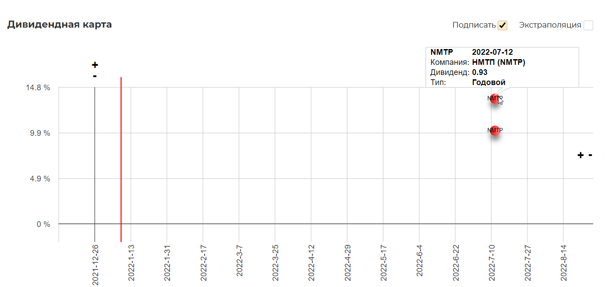
Task: Uncheck the Подписать checkbox
Action: click(x=502, y=25)
